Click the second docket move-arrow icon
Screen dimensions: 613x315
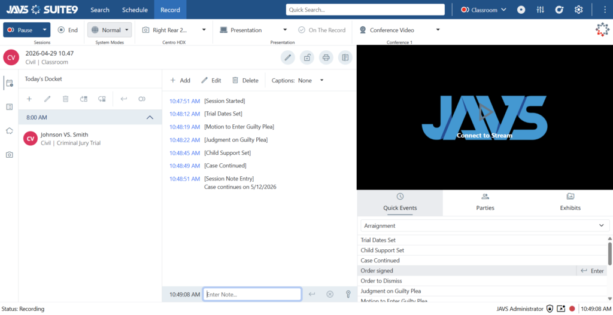coord(102,99)
